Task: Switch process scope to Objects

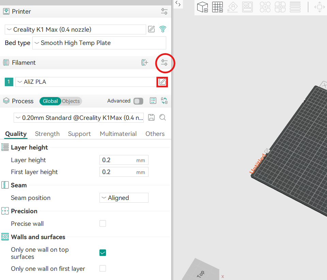Action: coord(71,101)
